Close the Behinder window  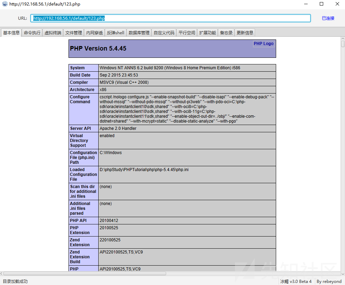(x=337, y=4)
